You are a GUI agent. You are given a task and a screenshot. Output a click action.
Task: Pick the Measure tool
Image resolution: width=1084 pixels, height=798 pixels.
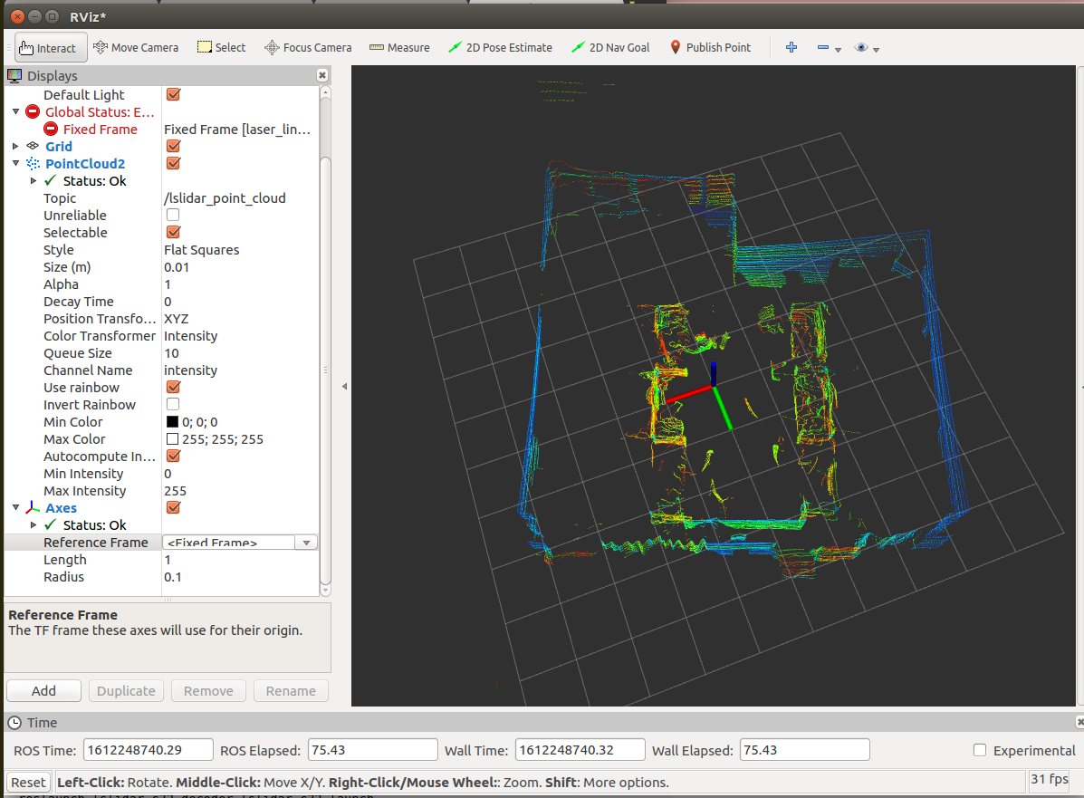click(399, 48)
